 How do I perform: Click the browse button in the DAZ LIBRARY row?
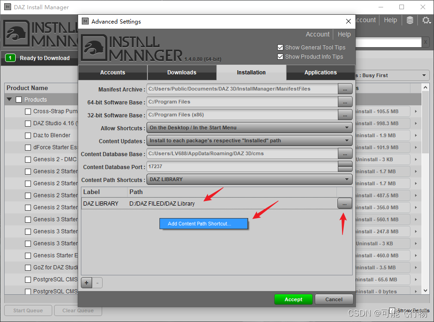click(x=345, y=204)
